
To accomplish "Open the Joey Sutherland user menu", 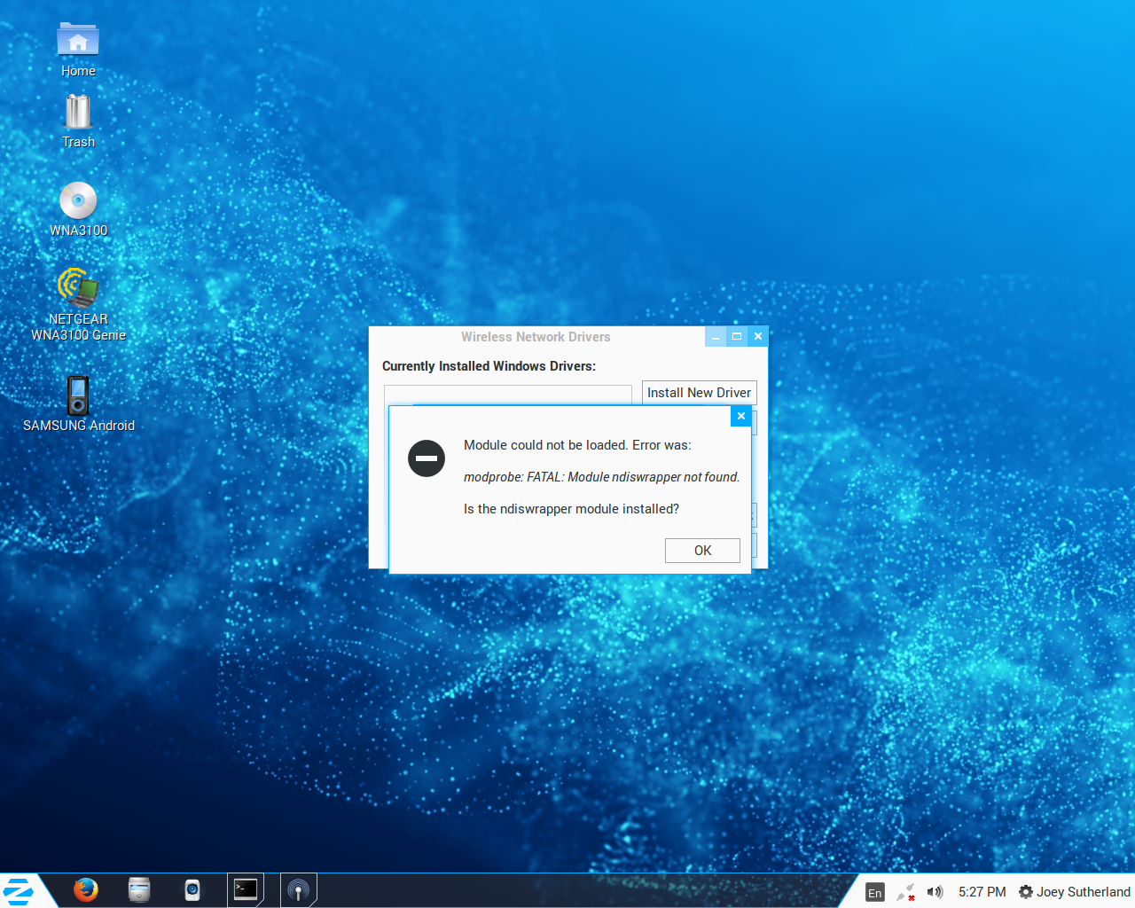I will tap(1075, 892).
